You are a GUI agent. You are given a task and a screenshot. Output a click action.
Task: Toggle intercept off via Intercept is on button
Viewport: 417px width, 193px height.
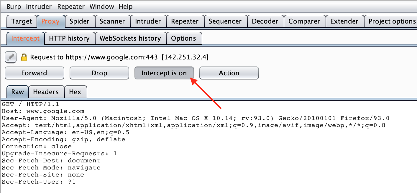tap(164, 73)
